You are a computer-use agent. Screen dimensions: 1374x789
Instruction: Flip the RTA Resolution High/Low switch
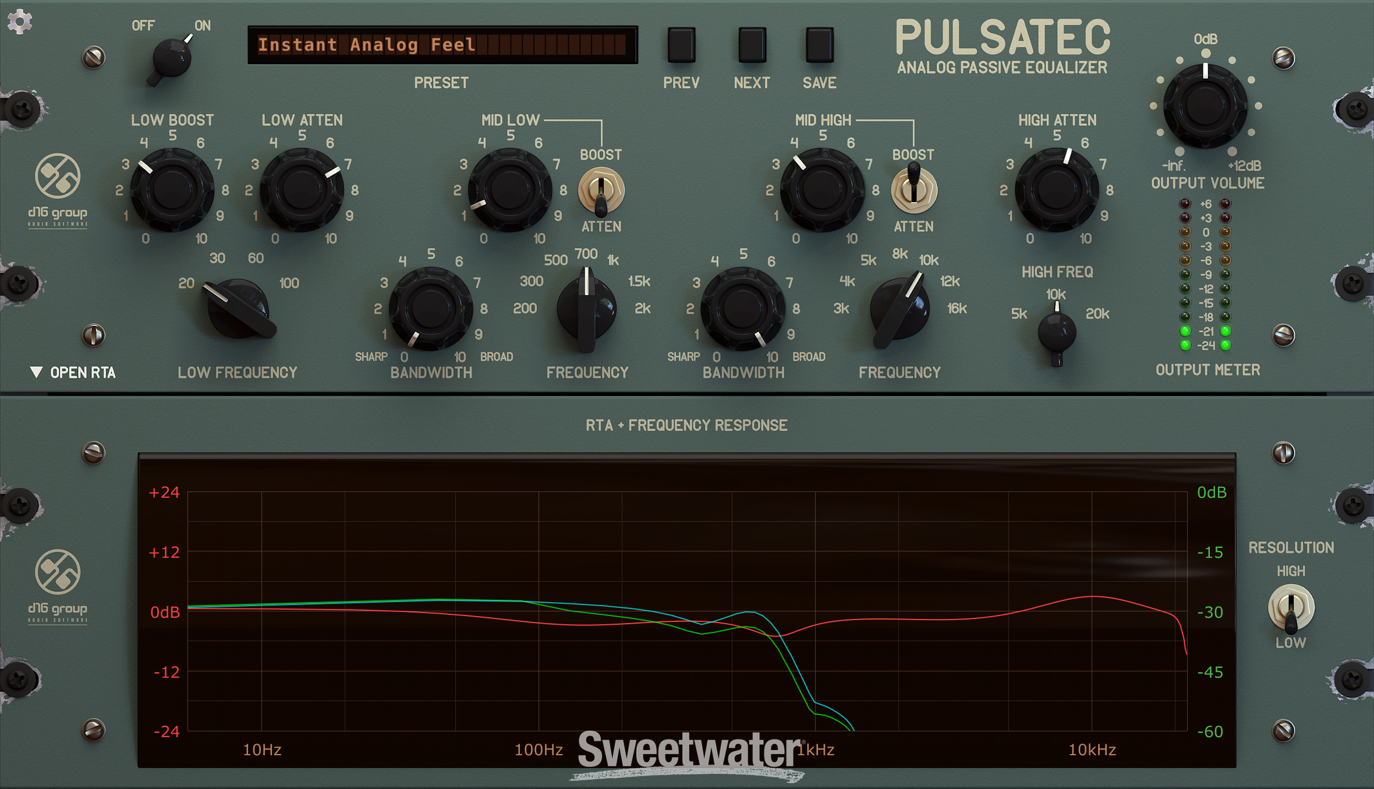coord(1291,608)
